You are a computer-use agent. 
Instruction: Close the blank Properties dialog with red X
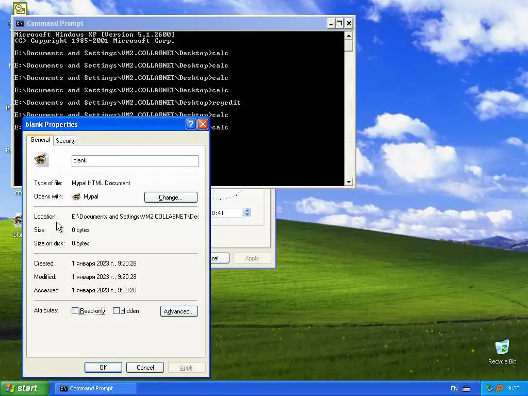point(203,124)
